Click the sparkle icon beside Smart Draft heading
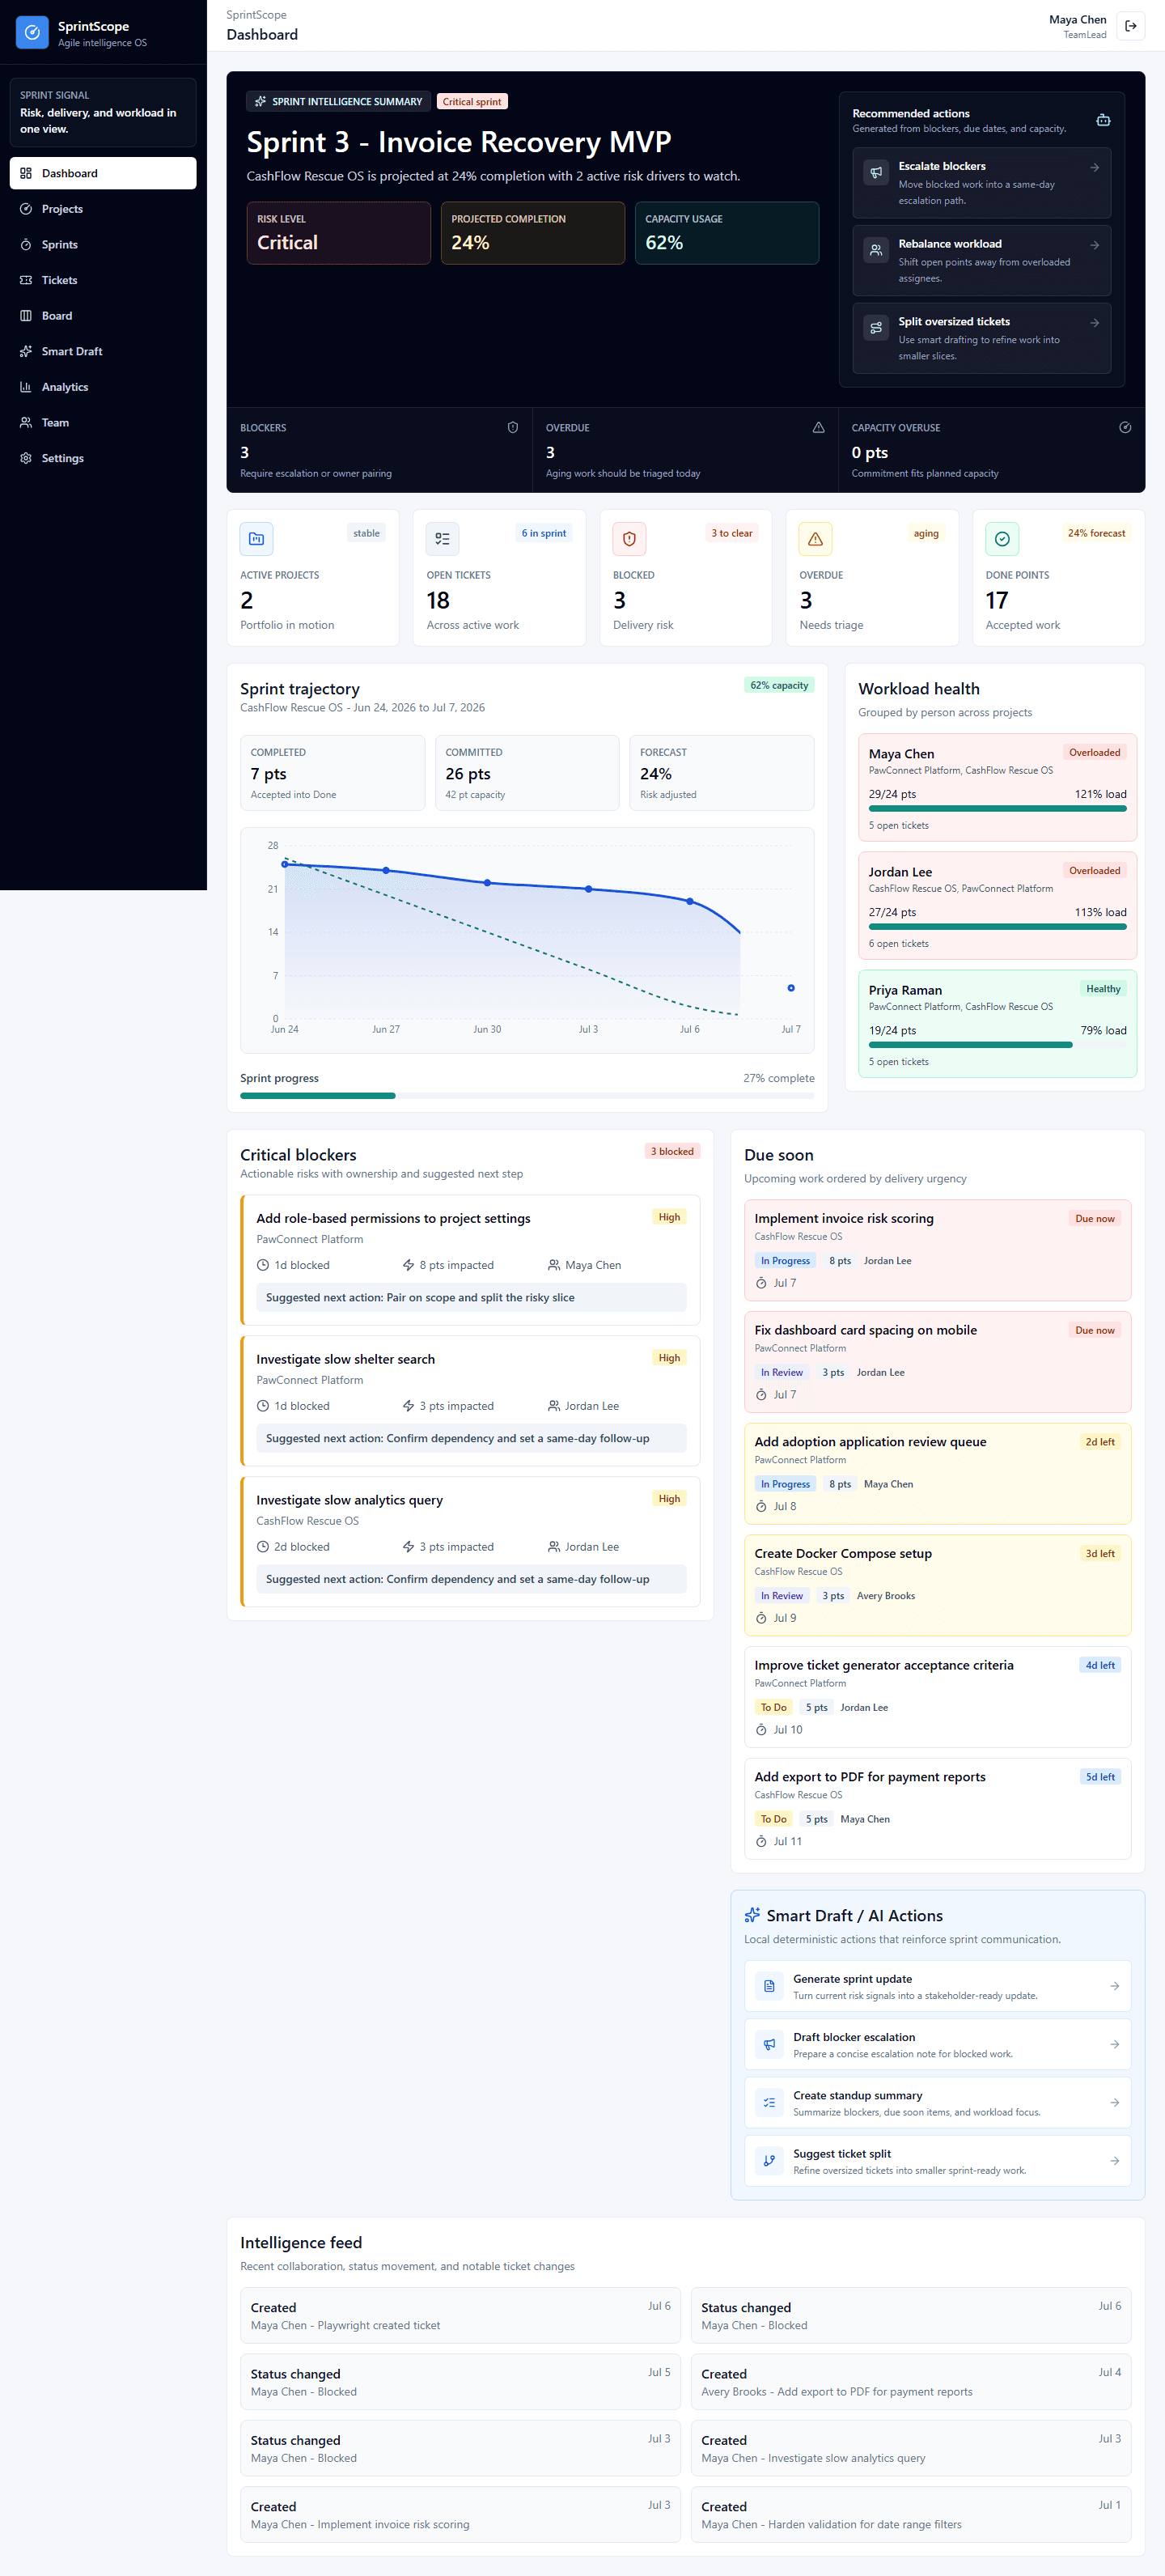Image resolution: width=1165 pixels, height=2576 pixels. click(x=752, y=1915)
